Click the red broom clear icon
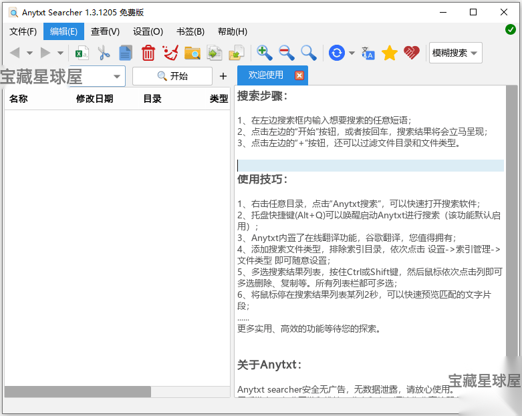Screen dimensions: 522x416 pos(170,53)
